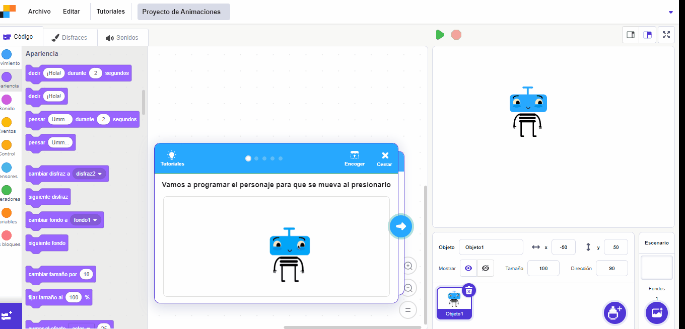Open the Archivo menu

[x=39, y=12]
